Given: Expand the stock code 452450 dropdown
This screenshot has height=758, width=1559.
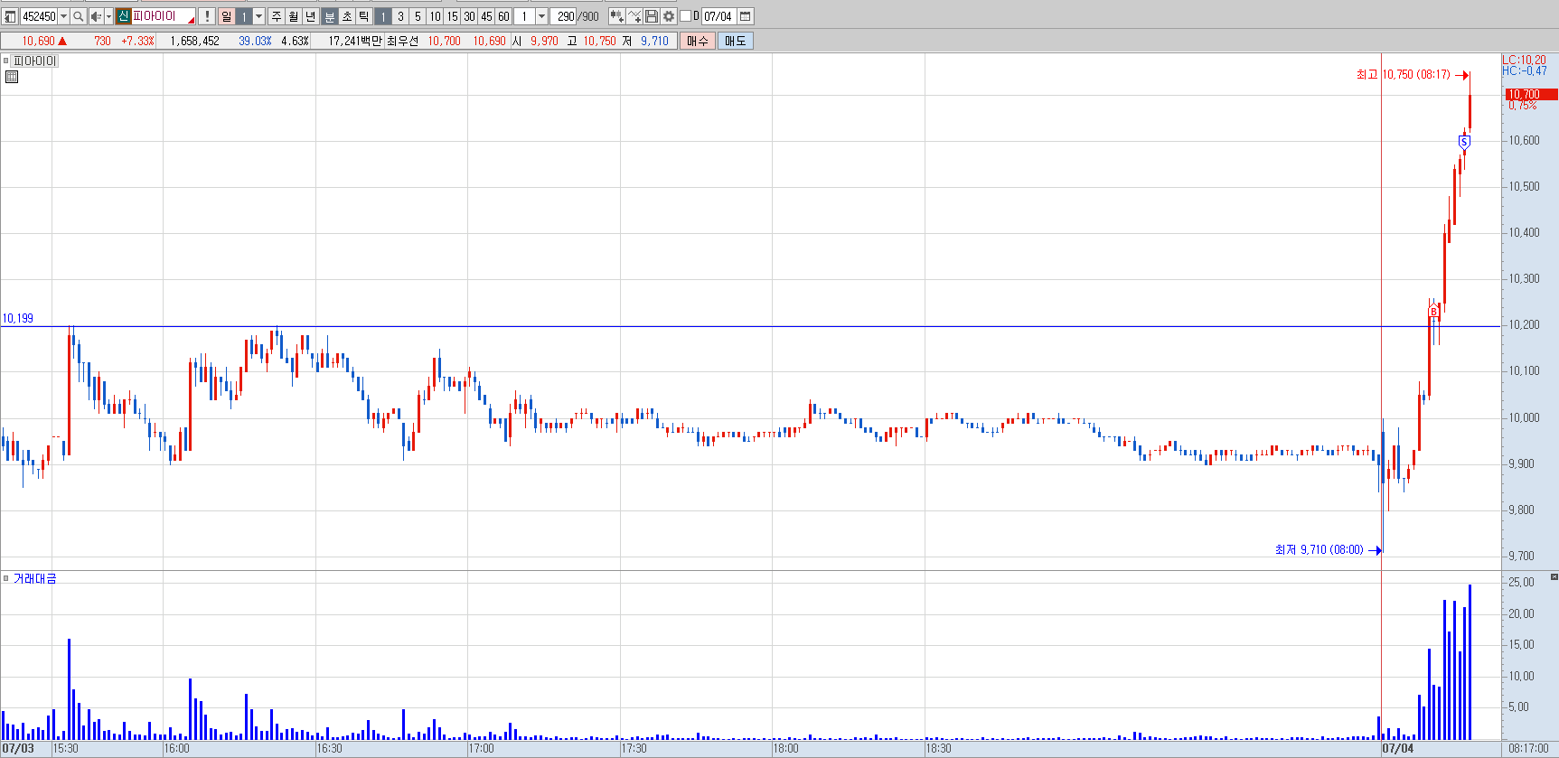Looking at the screenshot, I should coord(63,16).
